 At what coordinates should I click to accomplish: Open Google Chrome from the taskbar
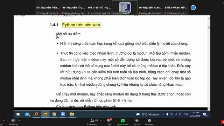click(54, 114)
